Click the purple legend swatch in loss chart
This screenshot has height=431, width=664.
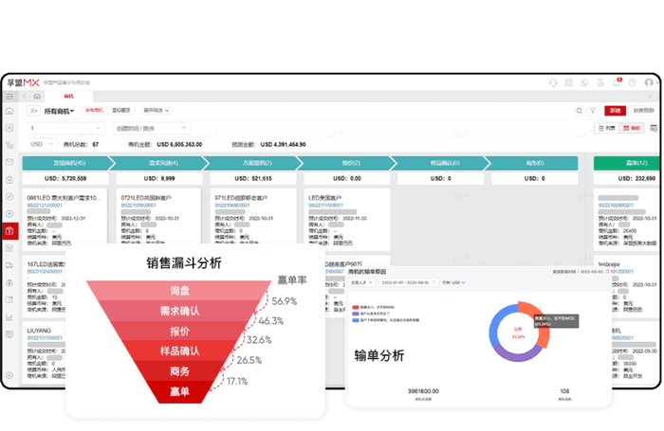[356, 314]
